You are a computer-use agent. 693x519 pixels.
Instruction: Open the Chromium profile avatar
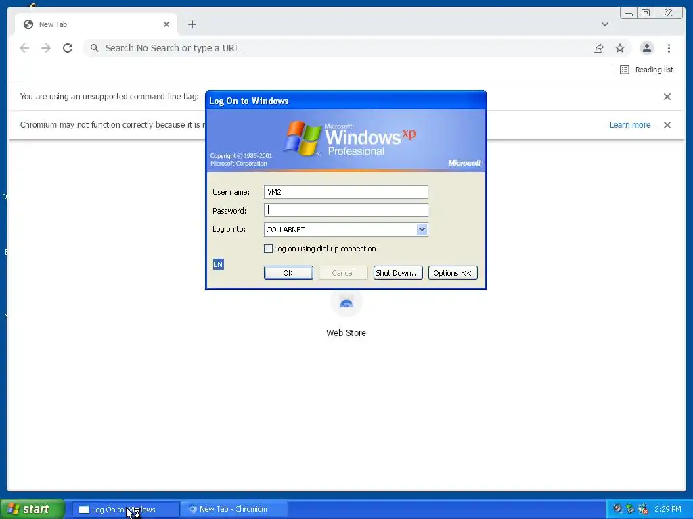point(646,48)
